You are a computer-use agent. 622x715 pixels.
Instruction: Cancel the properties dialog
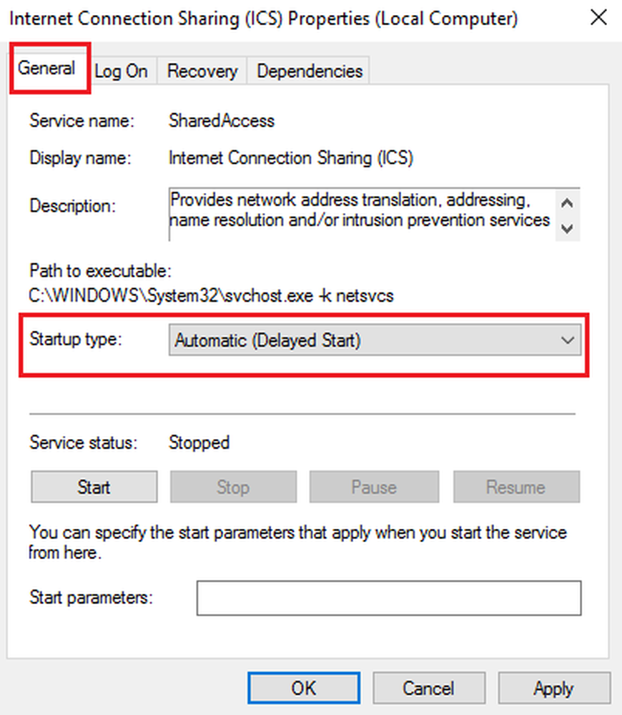(x=428, y=689)
